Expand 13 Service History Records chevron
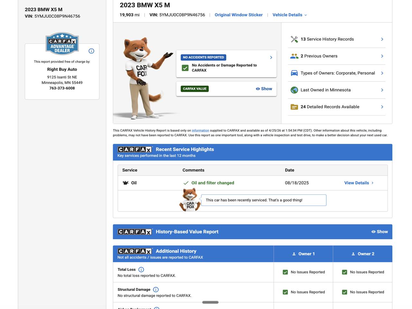Image resolution: width=412 pixels, height=309 pixels. 382,39
